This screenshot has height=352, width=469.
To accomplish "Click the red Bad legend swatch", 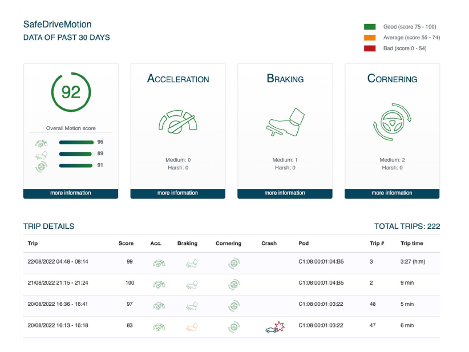I will tap(370, 48).
